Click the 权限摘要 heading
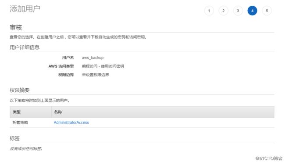Image resolution: width=285 pixels, height=163 pixels. 20,90
